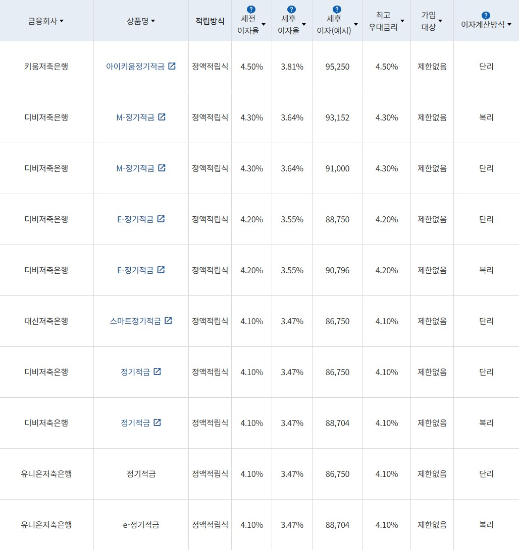Open external link icon next to 스마트정기적금

click(169, 321)
